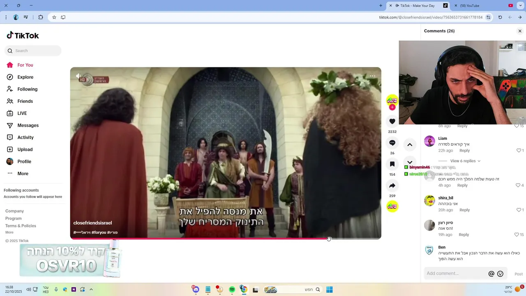Open comments via the speech bubble icon

click(392, 143)
